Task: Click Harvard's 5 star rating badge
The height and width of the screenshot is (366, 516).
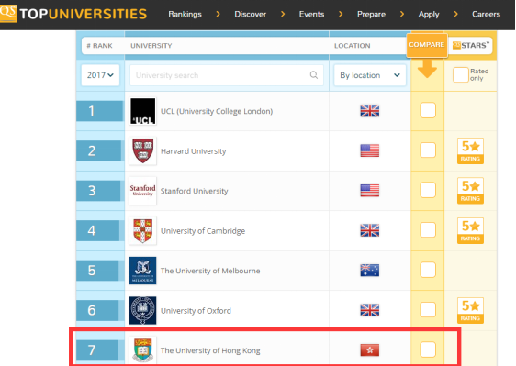Action: click(x=470, y=151)
